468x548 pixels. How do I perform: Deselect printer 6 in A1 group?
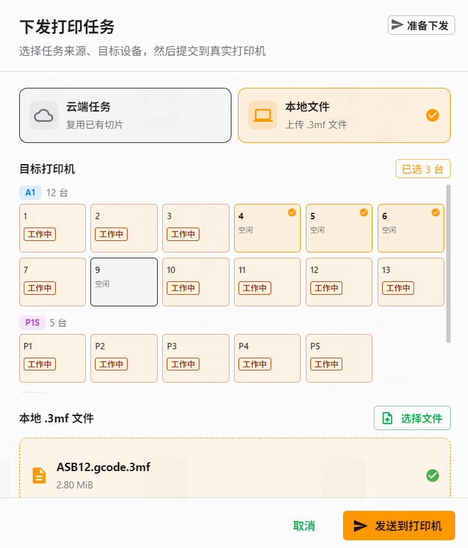pos(411,228)
